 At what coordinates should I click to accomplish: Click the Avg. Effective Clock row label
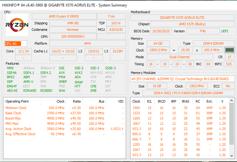point(20,134)
